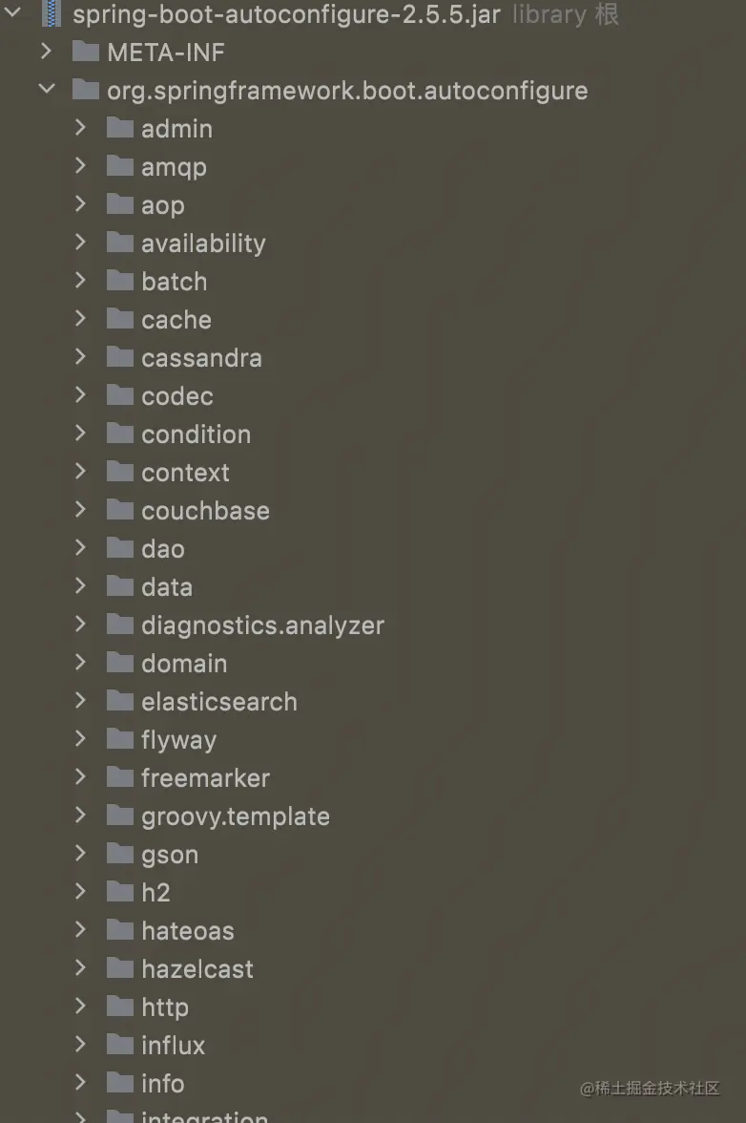
Task: Click the cassandra package folder icon
Action: (x=120, y=357)
